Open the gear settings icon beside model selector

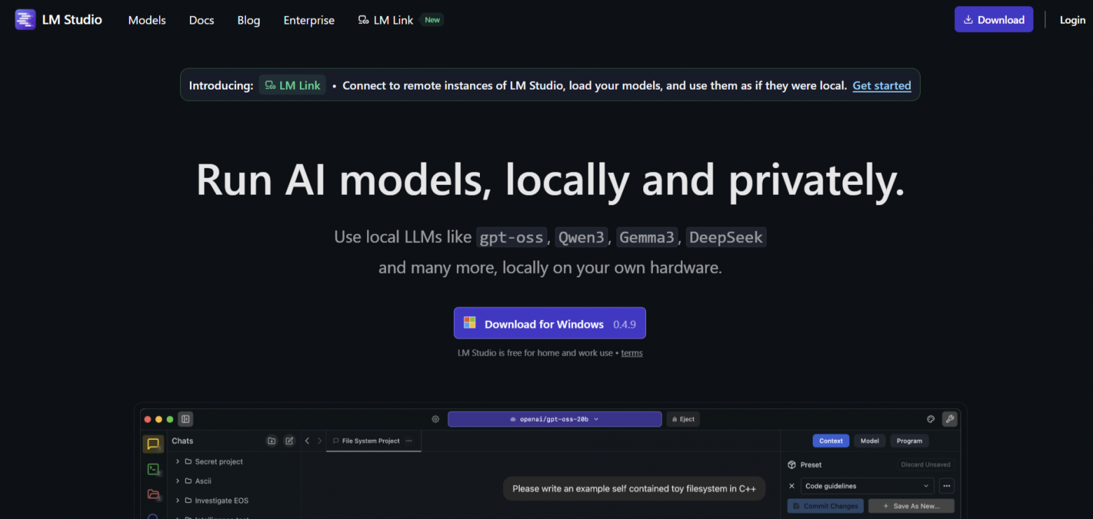click(435, 420)
